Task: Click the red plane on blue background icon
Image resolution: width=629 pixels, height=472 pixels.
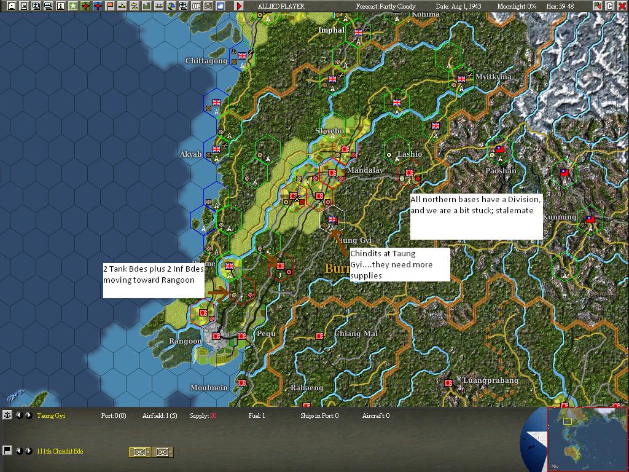Action: point(98,6)
